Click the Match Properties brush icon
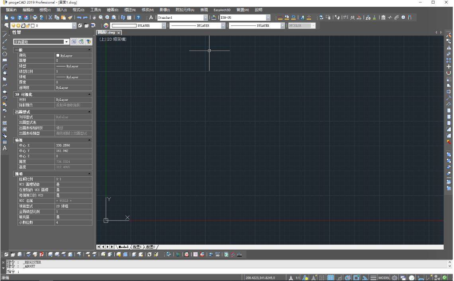454x281 pixels. pos(70,18)
